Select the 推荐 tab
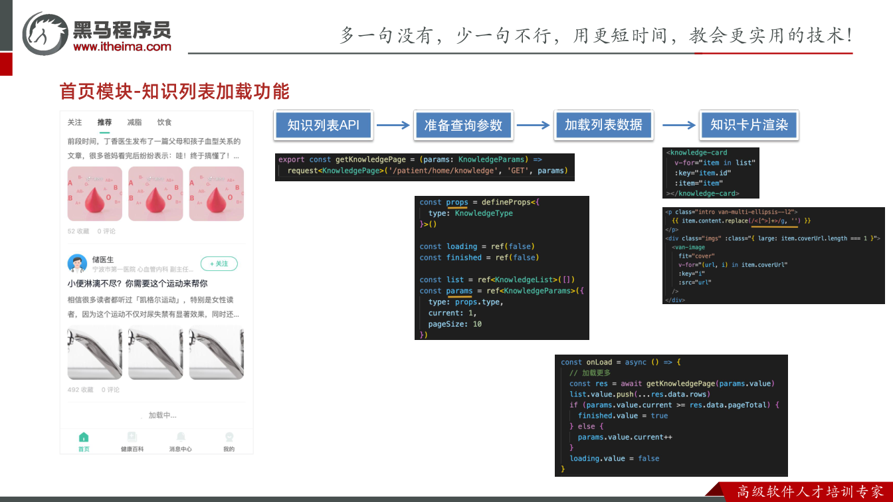The height and width of the screenshot is (502, 893). (104, 122)
